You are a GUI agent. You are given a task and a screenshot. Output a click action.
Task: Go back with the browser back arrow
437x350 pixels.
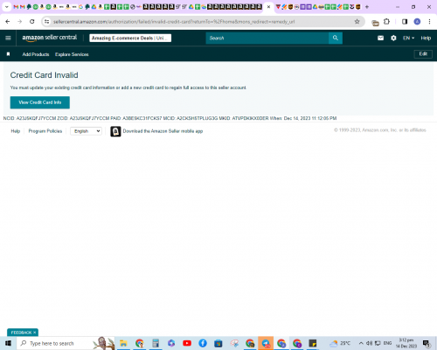click(x=8, y=22)
